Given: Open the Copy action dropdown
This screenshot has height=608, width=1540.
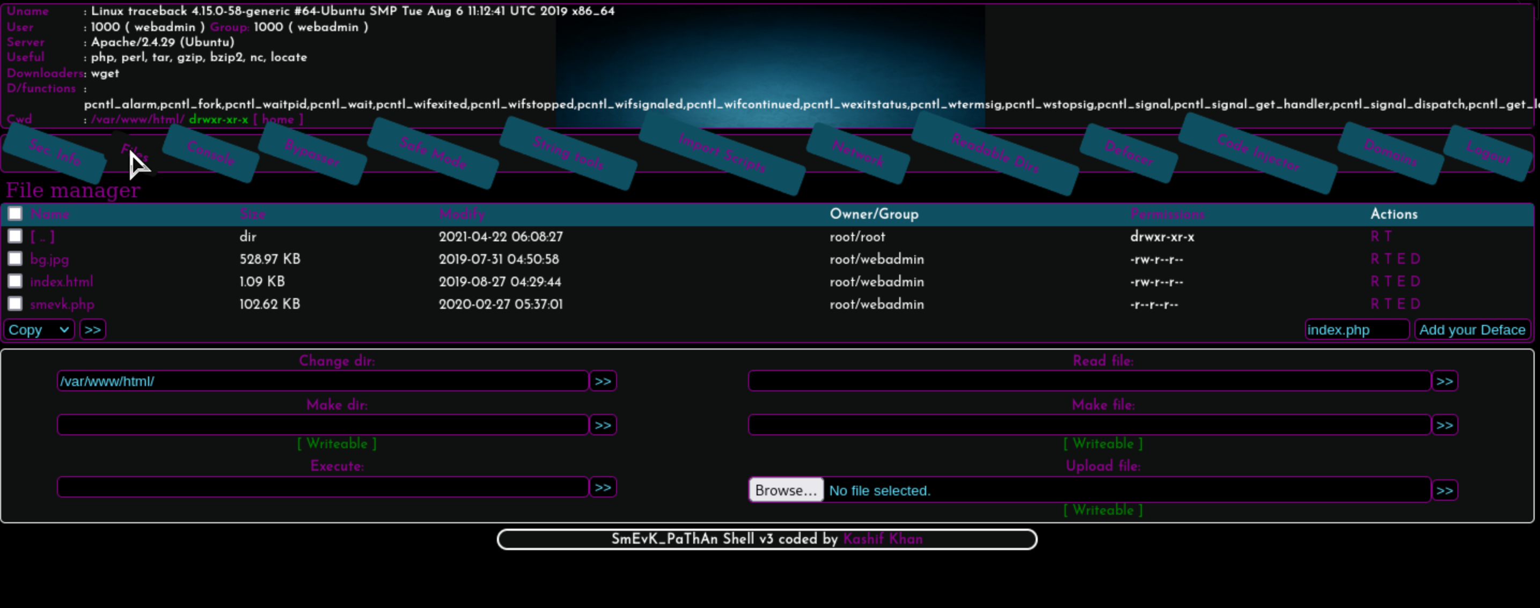Looking at the screenshot, I should 39,330.
